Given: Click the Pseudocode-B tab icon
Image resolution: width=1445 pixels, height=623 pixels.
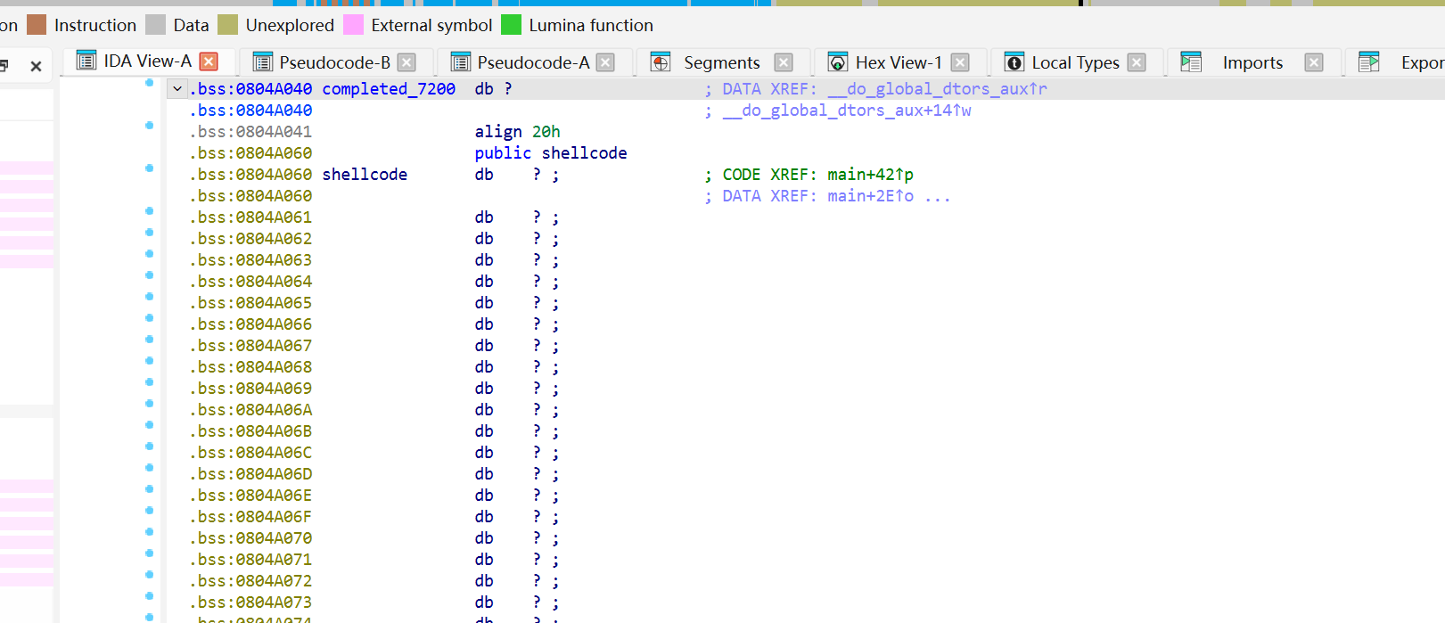Looking at the screenshot, I should tap(263, 62).
